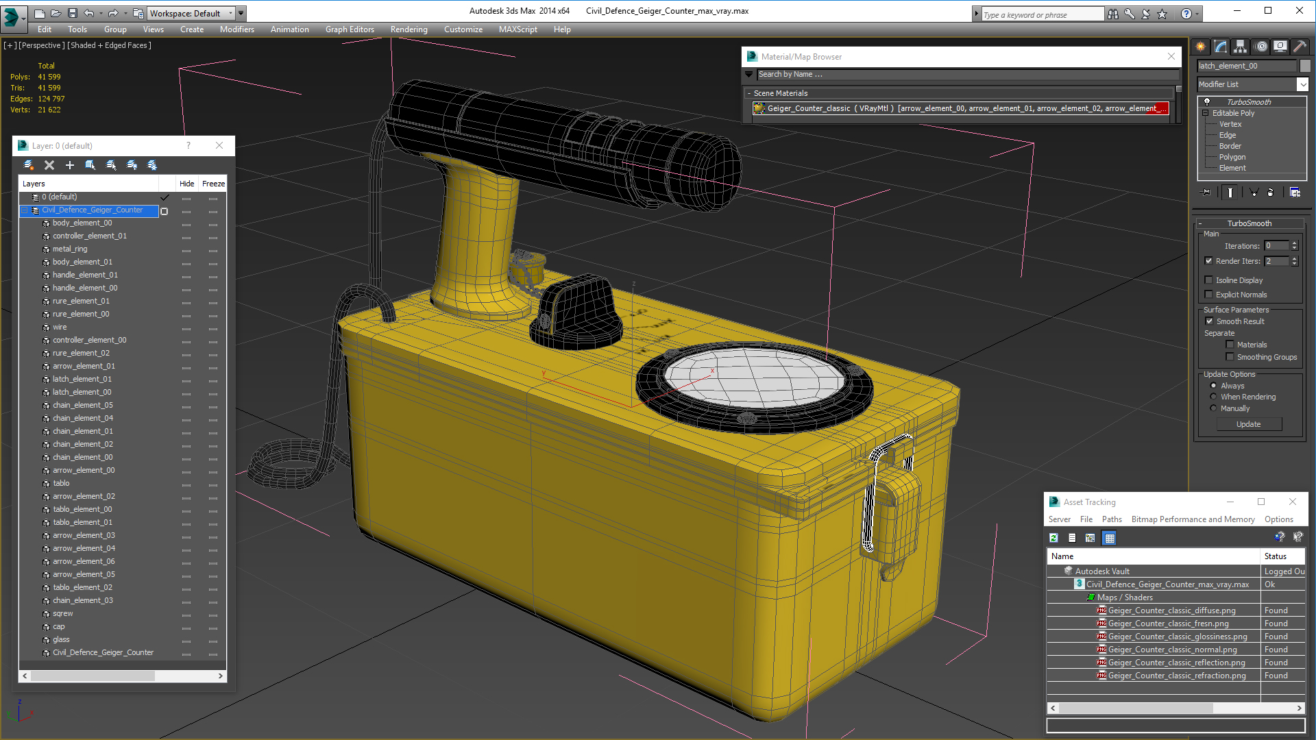The image size is (1316, 740).
Task: Open the Material/Map Browser options arrow
Action: coord(749,74)
